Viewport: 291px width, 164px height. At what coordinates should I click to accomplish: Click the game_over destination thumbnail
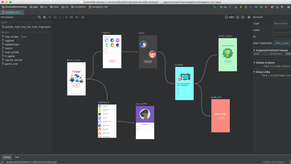click(x=220, y=116)
